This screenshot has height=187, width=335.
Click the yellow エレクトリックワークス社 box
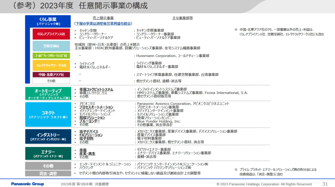click(x=51, y=65)
